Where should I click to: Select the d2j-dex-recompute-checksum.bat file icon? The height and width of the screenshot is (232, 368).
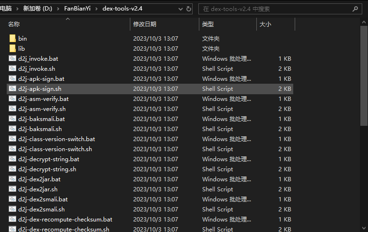point(12,219)
